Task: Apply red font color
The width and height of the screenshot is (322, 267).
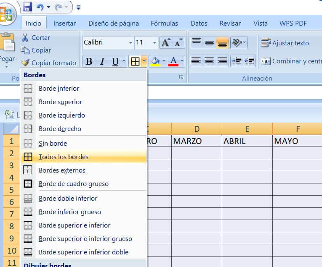Action: 173,61
